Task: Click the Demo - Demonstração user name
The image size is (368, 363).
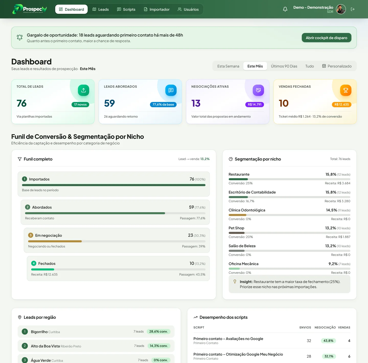Action: [313, 7]
